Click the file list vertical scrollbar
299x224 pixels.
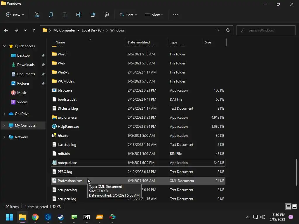pos(297,172)
